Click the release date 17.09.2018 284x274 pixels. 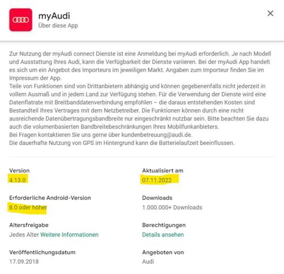click(24, 261)
